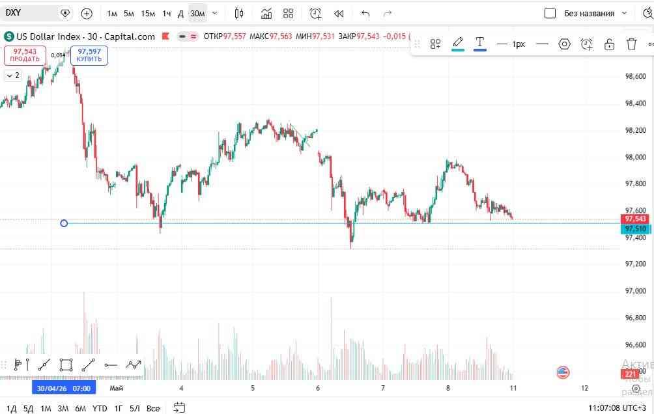Screen dimensions: 654x414
Task: Open the timezone menu at 11:07:08 UTC+3
Action: tap(617, 407)
